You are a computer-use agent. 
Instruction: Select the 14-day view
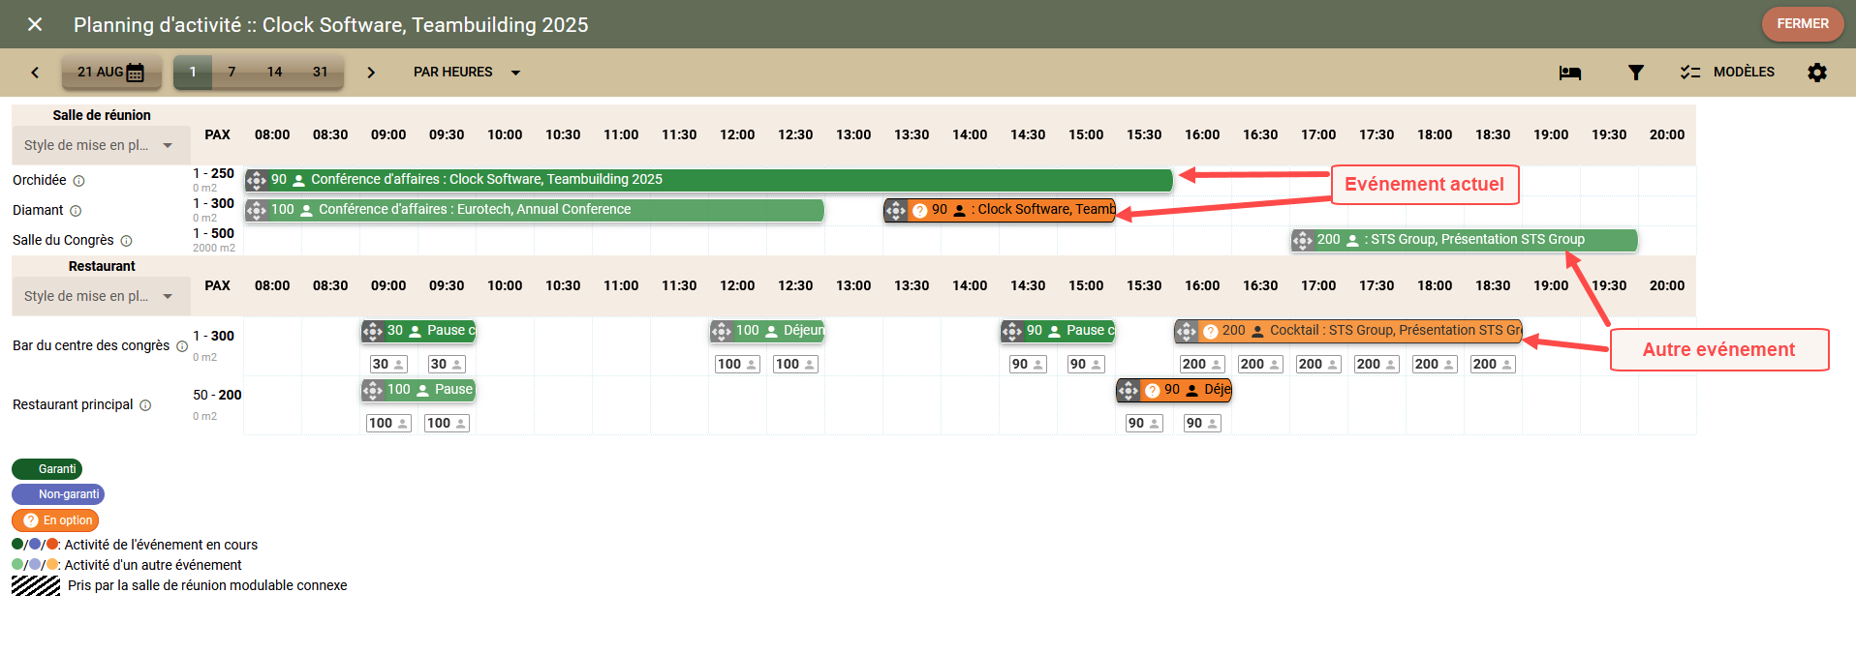coord(274,73)
